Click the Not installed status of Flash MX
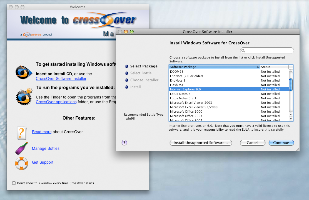The width and height of the screenshot is (309, 200). [270, 85]
